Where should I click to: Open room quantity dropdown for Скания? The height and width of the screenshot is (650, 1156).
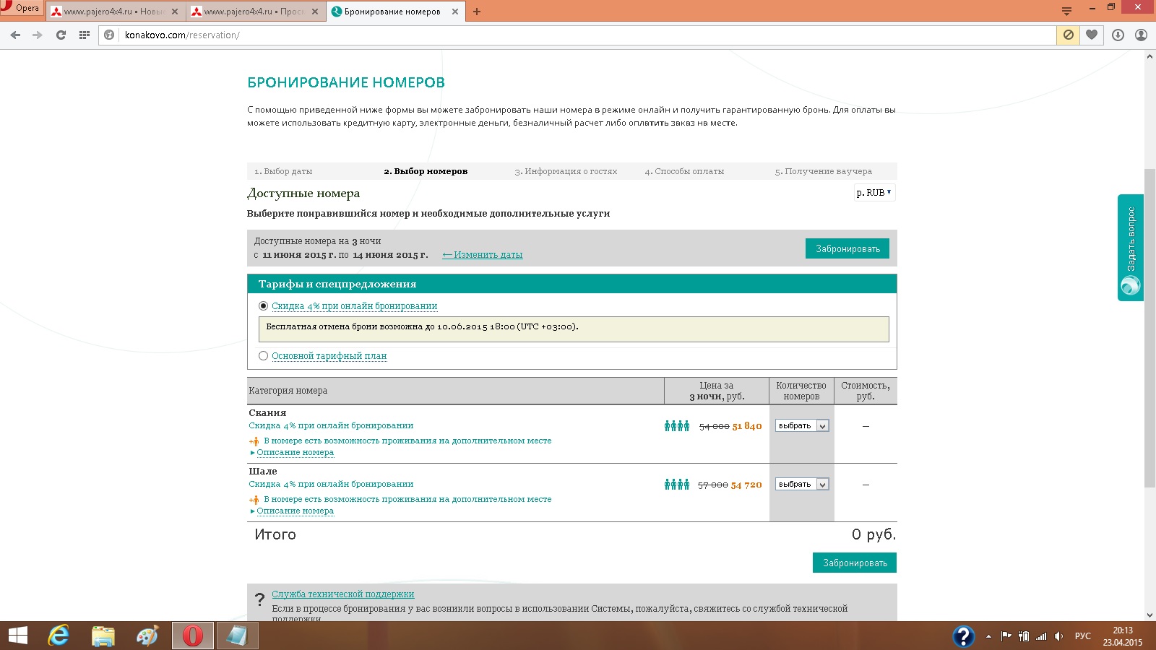(801, 426)
